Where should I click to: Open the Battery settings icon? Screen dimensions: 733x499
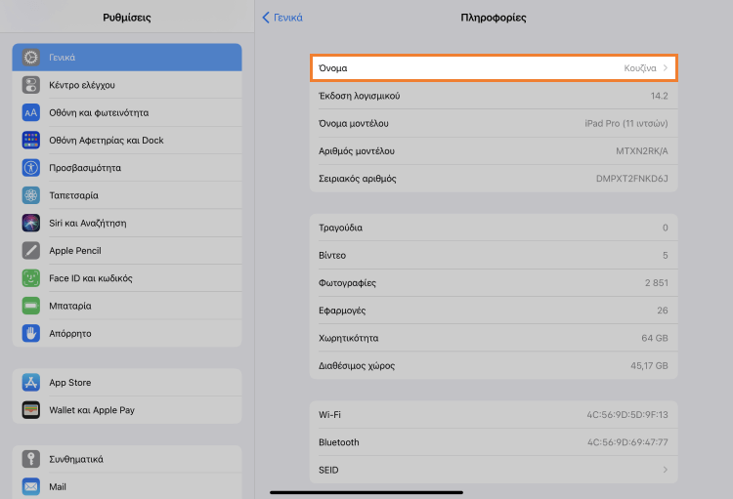[x=31, y=306]
